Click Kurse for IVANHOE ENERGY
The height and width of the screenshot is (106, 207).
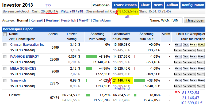coord(178,57)
